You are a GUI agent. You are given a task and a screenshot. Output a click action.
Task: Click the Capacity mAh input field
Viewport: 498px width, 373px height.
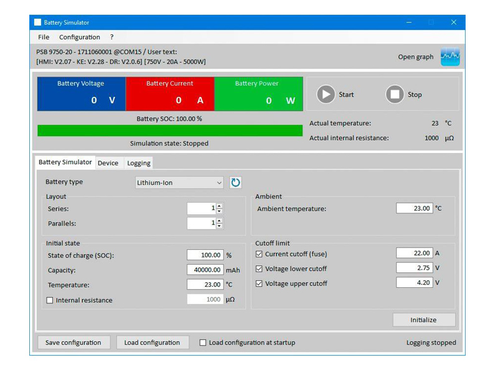(205, 270)
